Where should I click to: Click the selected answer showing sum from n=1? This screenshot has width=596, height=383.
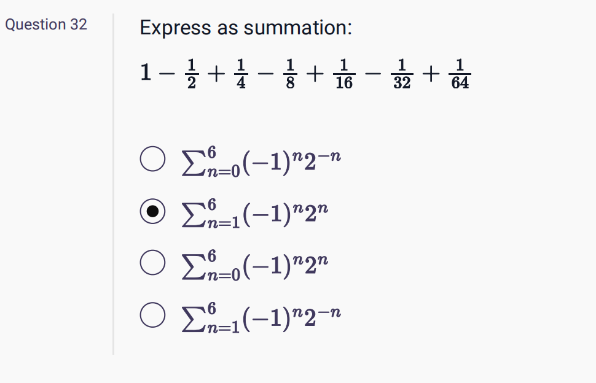151,211
